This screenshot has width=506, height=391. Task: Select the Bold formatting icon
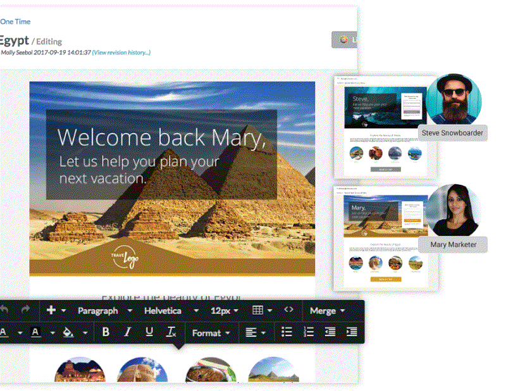104,332
